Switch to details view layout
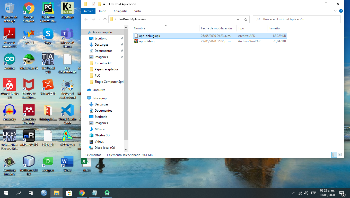 (334, 155)
